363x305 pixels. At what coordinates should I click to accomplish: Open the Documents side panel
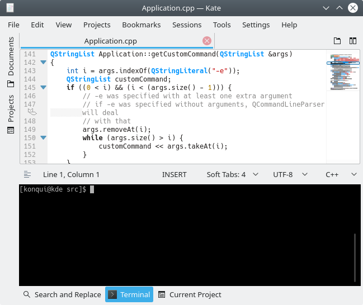[x=11, y=62]
